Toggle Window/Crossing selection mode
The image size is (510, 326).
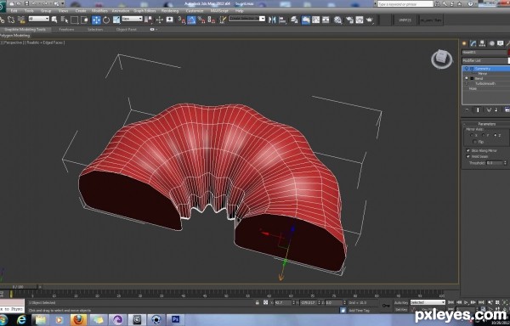[x=84, y=20]
